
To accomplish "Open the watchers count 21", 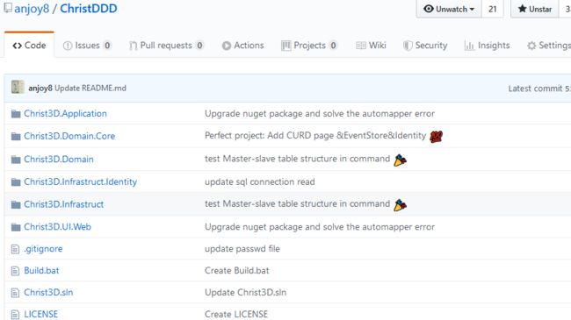I will 492,9.
